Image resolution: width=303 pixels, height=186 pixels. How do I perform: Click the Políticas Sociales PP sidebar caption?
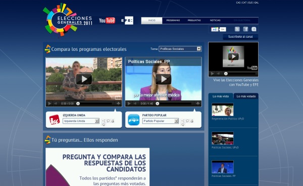pyautogui.click(x=224, y=176)
